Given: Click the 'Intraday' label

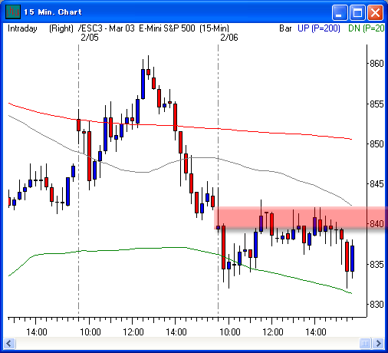Looking at the screenshot, I should pyautogui.click(x=22, y=28).
